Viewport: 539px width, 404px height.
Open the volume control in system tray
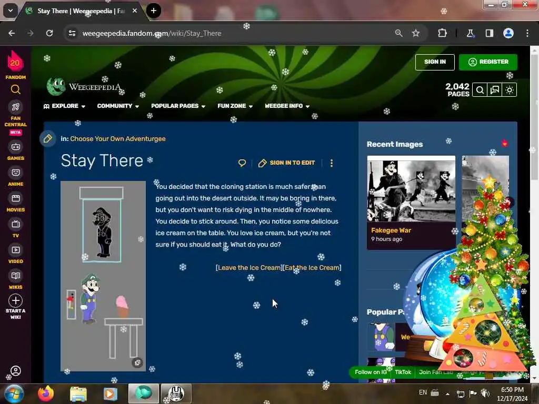pos(485,393)
